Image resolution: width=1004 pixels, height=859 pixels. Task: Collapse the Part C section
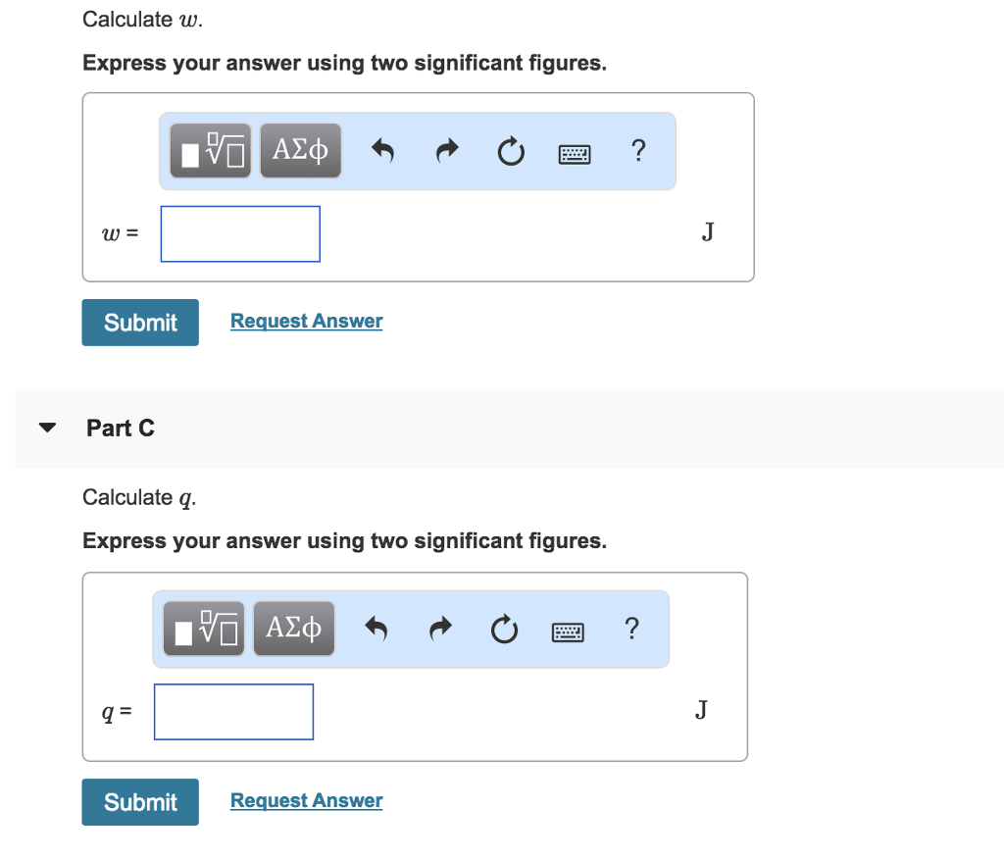(46, 428)
